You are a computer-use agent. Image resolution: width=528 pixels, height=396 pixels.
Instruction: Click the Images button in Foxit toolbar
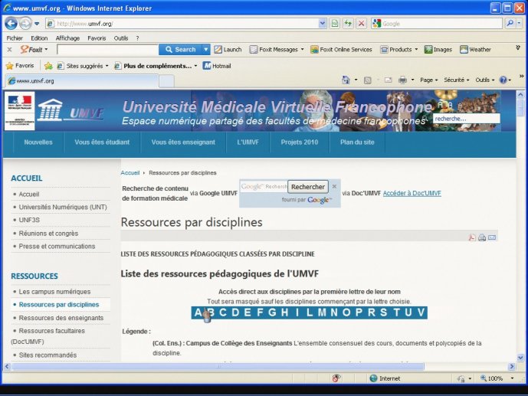[438, 50]
